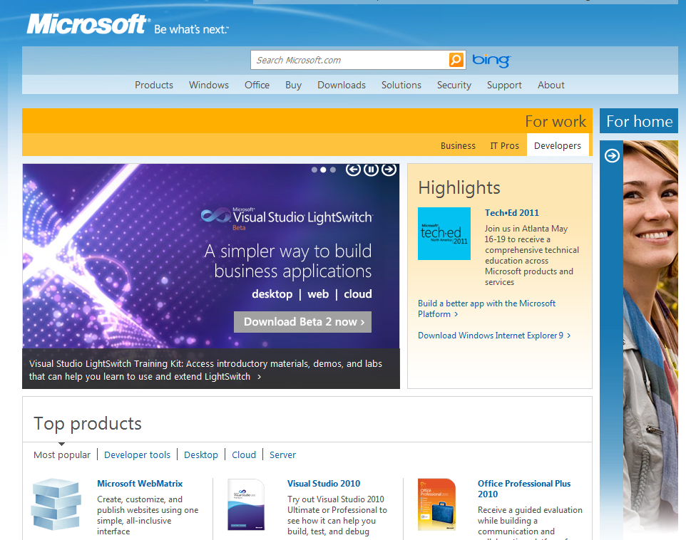Image resolution: width=686 pixels, height=540 pixels.
Task: Pause the banner slideshow
Action: (x=371, y=170)
